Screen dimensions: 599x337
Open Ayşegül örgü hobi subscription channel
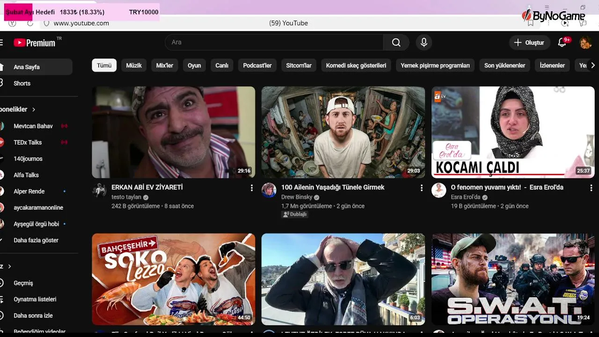36,224
